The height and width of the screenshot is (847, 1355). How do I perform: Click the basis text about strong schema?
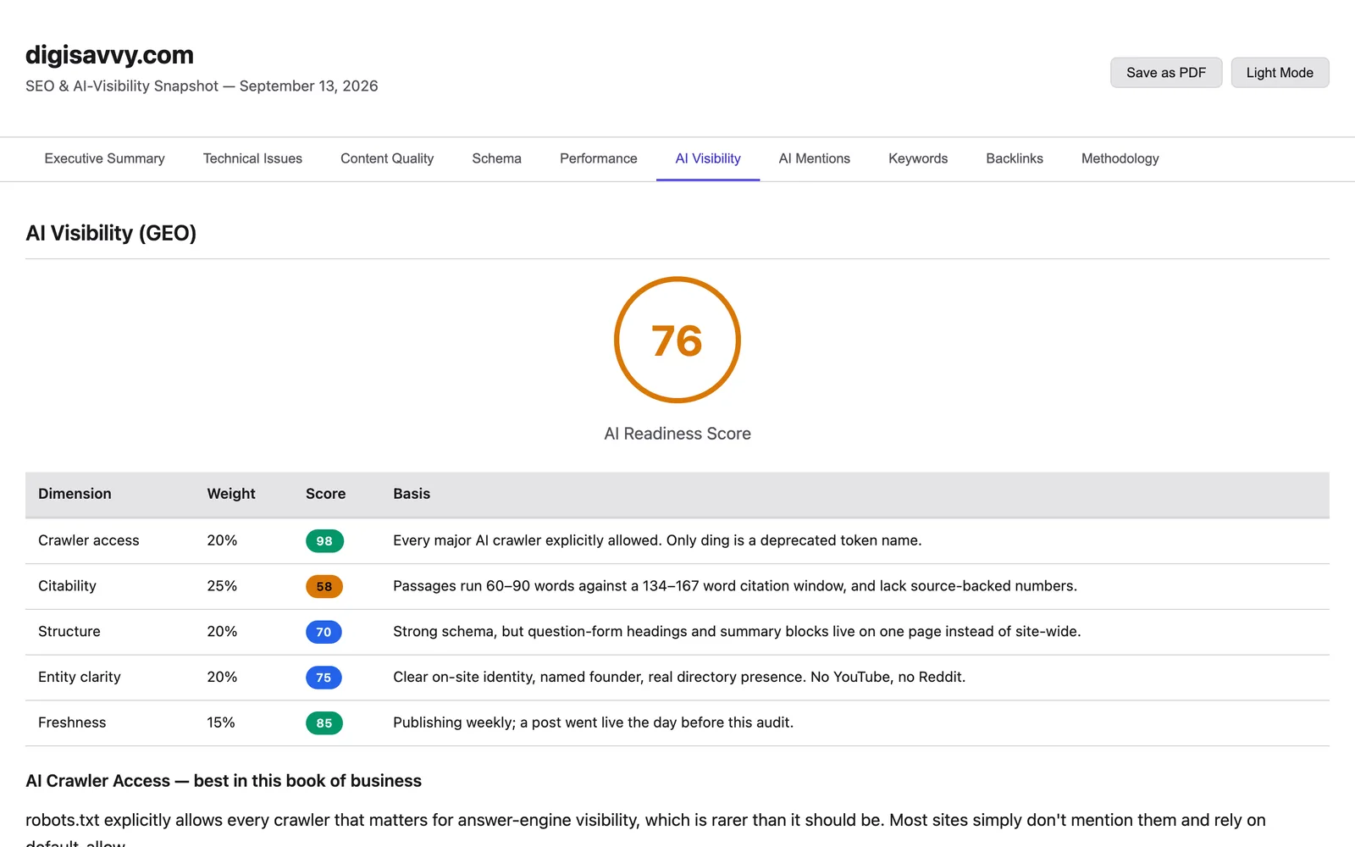point(737,632)
